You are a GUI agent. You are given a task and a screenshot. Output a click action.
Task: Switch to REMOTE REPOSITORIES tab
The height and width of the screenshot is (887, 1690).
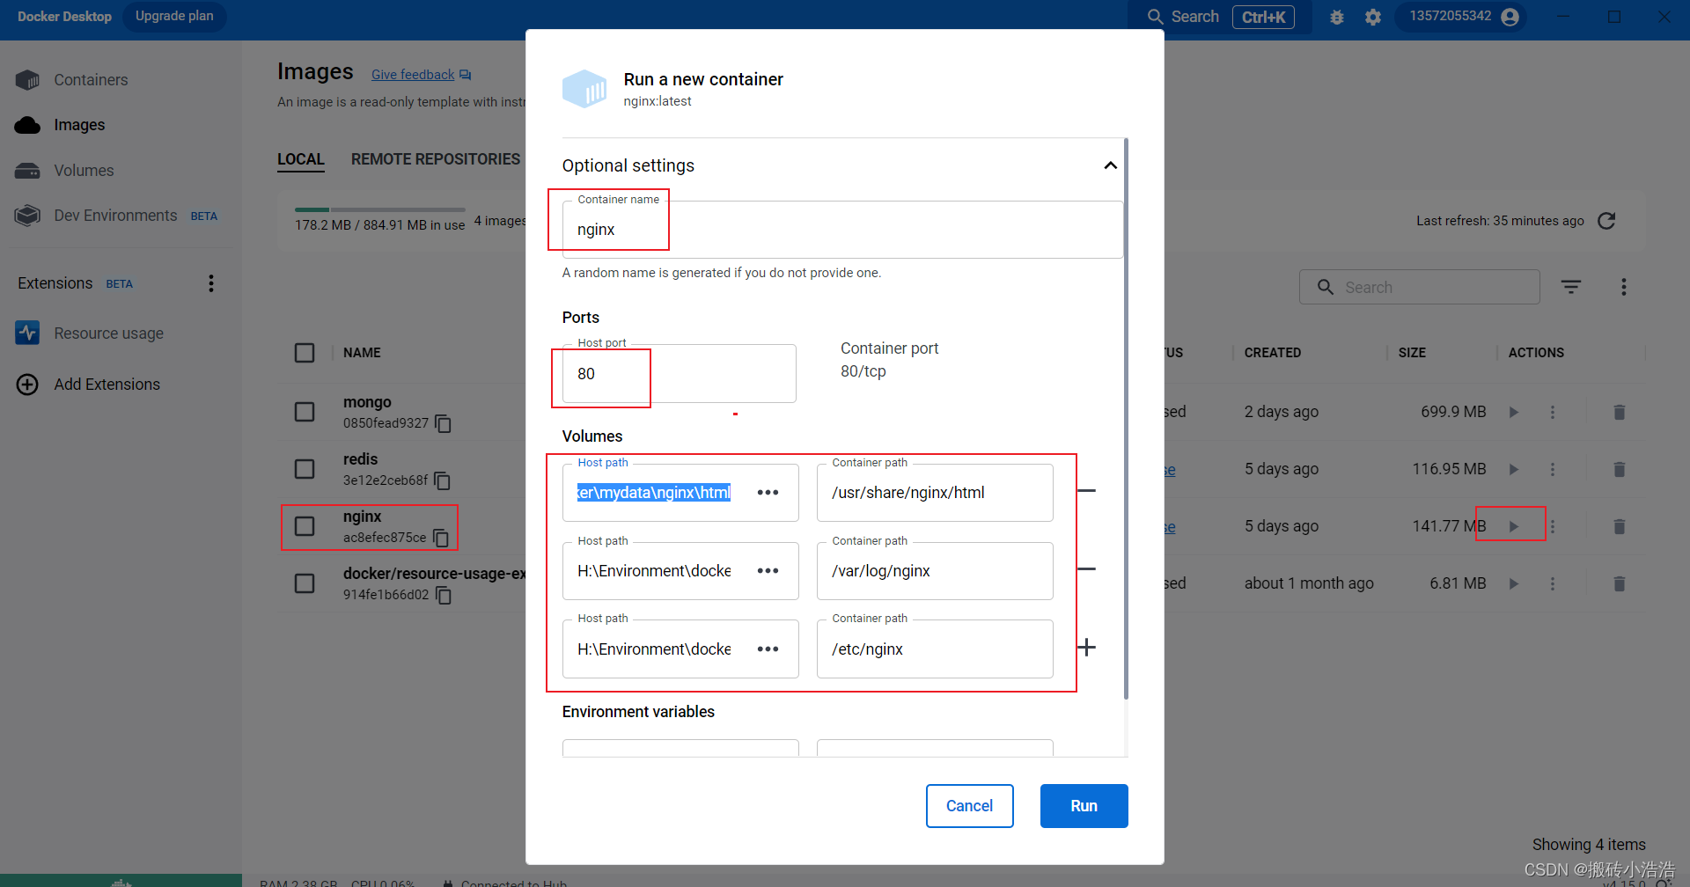(436, 159)
